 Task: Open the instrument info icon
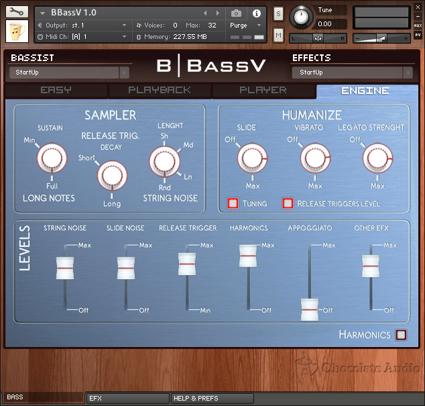coord(257,13)
